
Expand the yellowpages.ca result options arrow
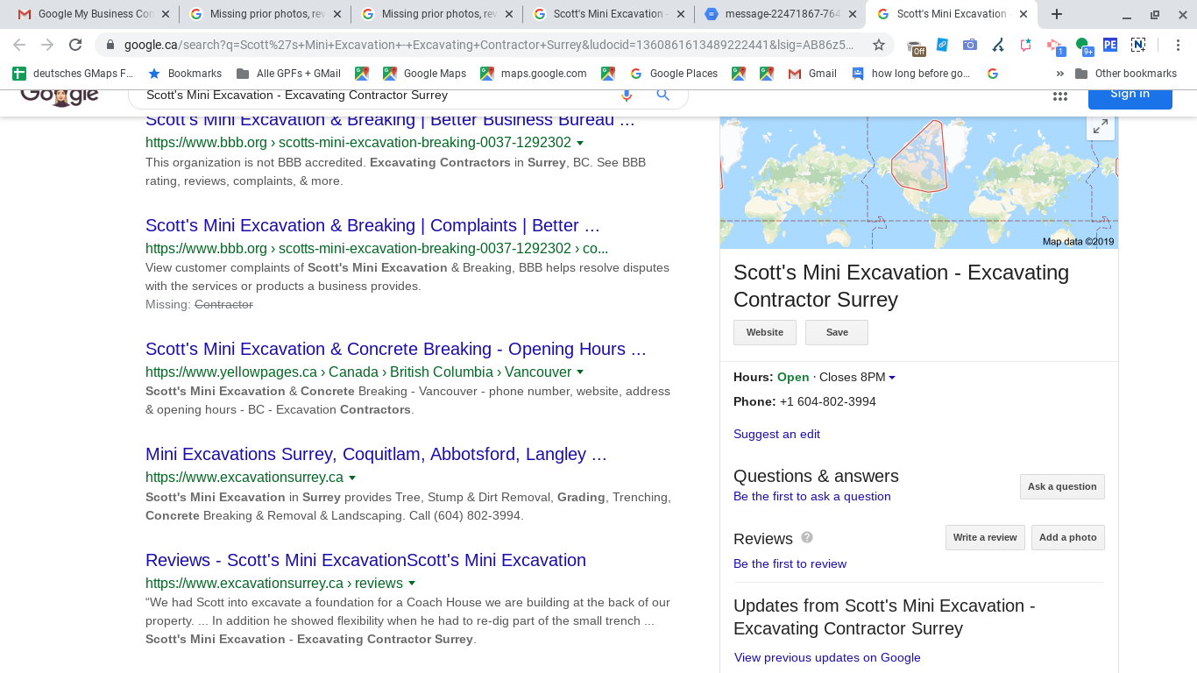pyautogui.click(x=580, y=372)
